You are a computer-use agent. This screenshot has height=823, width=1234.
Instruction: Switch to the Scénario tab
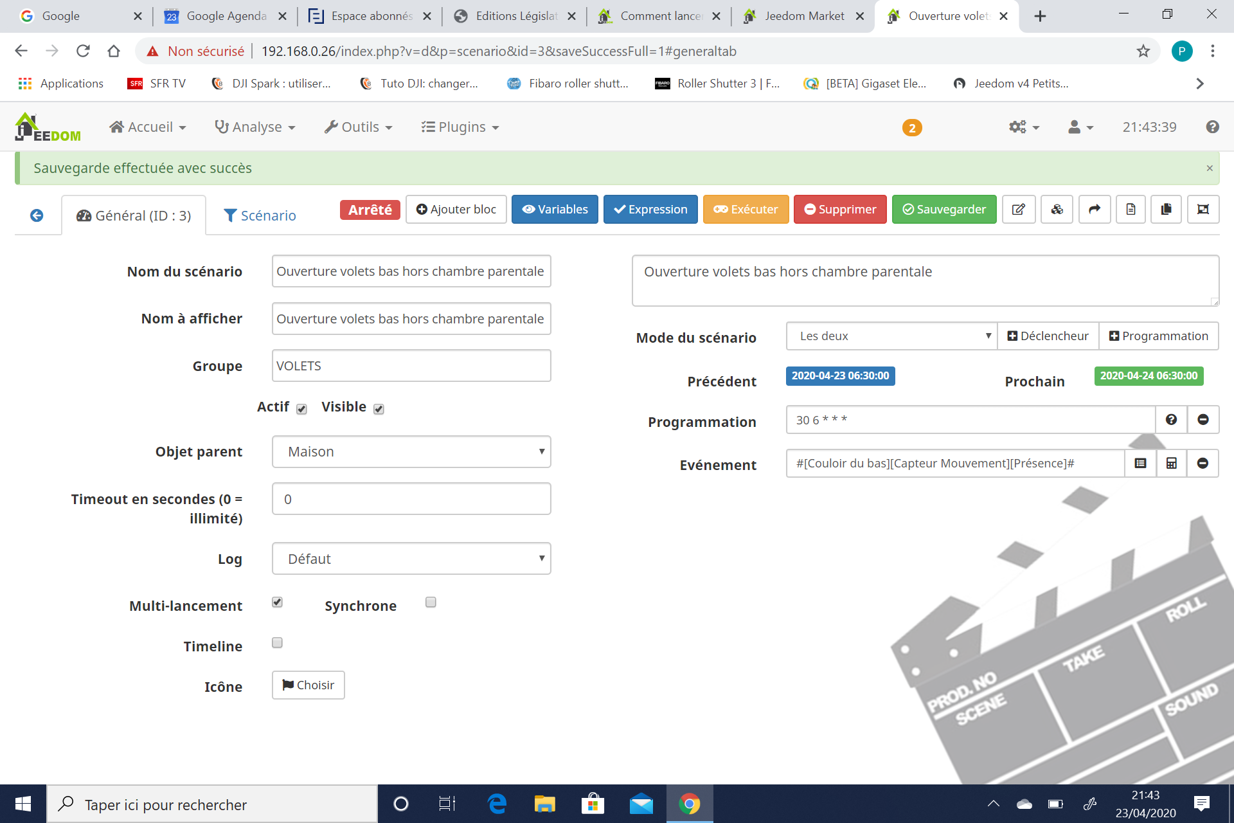click(260, 215)
